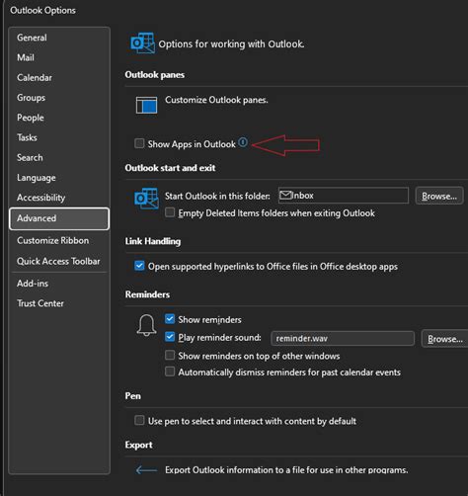
Task: Click the bell icon in Reminders section
Action: click(146, 325)
